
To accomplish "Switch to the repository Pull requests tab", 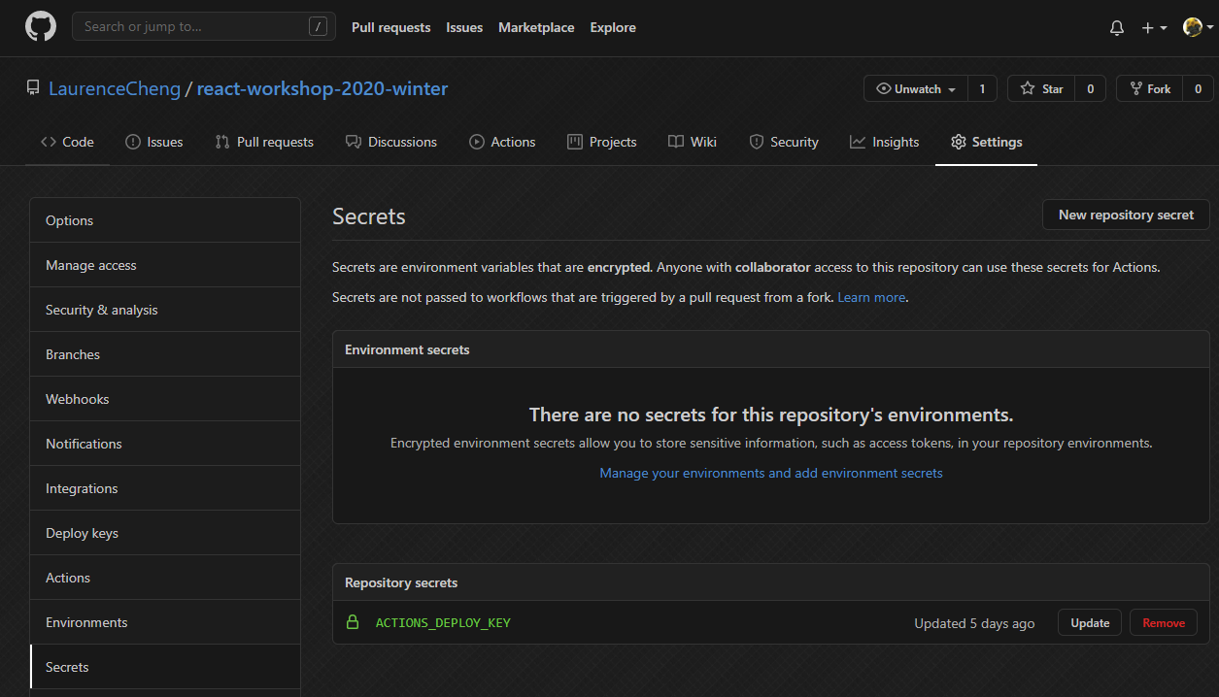I will tap(264, 142).
